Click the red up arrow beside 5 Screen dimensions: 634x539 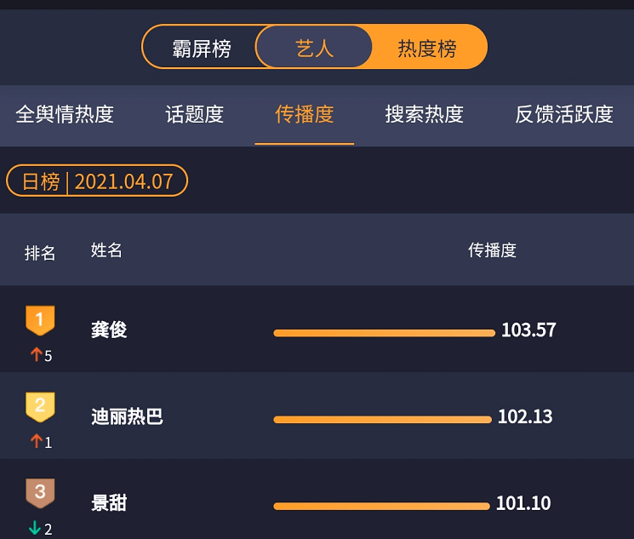[x=36, y=354]
